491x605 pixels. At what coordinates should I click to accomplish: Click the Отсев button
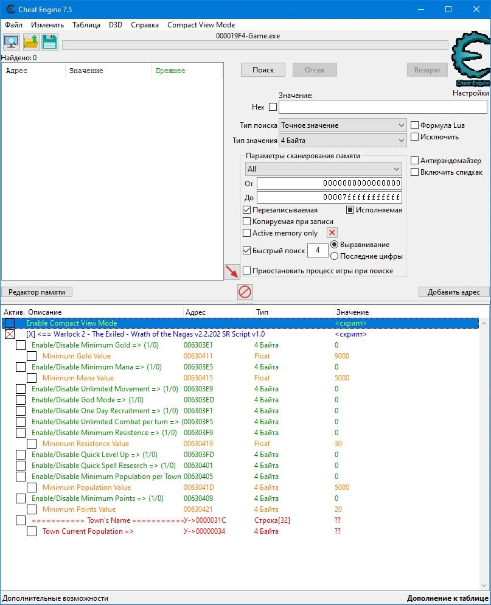pos(315,70)
